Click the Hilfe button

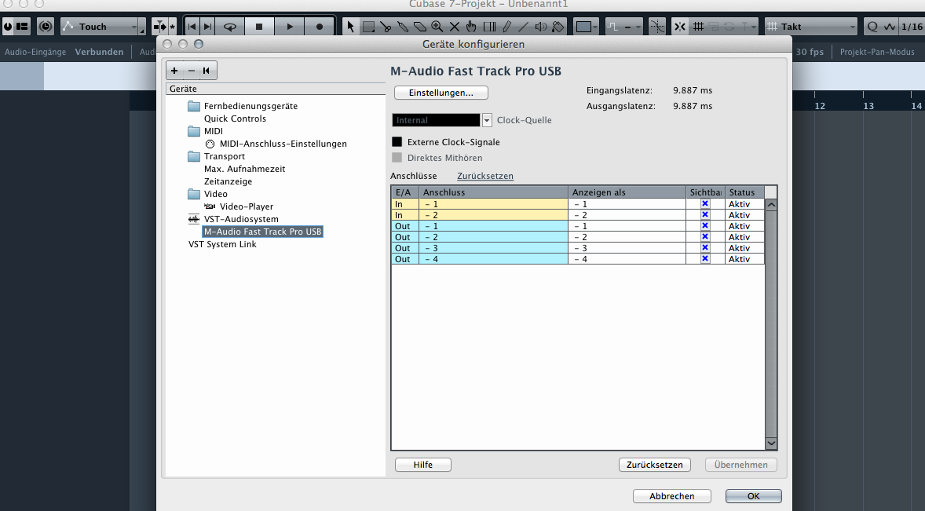pyautogui.click(x=423, y=465)
